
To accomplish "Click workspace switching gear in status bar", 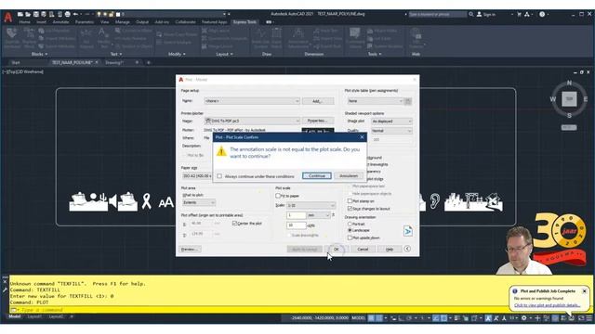I will coord(523,318).
